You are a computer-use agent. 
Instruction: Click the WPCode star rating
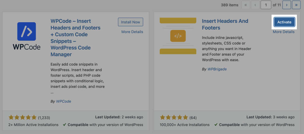(x=23, y=117)
